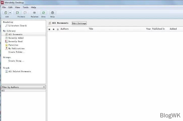
Task: Click the remove folder toolbar icon
Action: point(25,13)
